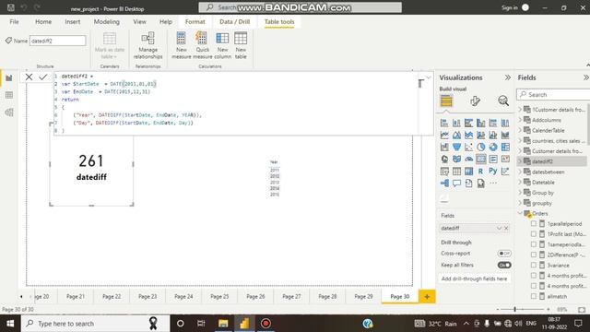
Task: Choose the matrix visual
Action: coord(469,172)
